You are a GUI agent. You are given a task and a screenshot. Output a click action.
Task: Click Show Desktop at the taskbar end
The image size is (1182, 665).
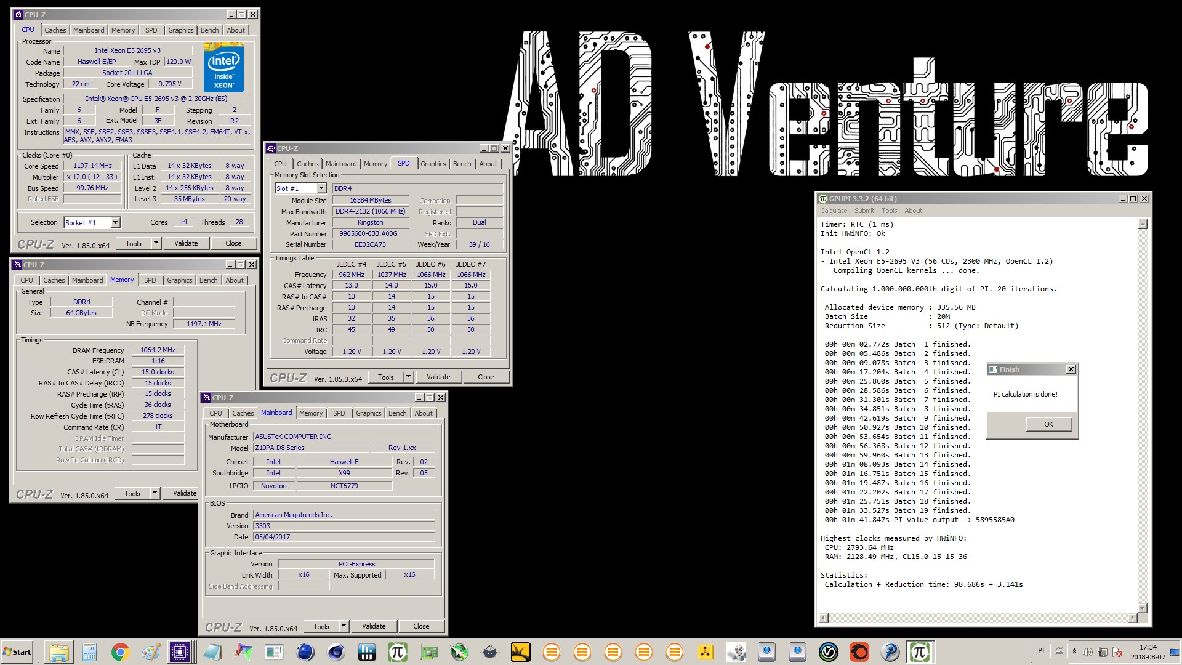tap(1175, 651)
